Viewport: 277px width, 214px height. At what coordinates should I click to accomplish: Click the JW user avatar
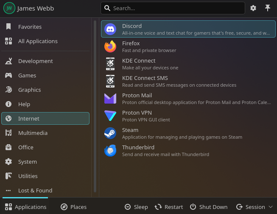9,8
